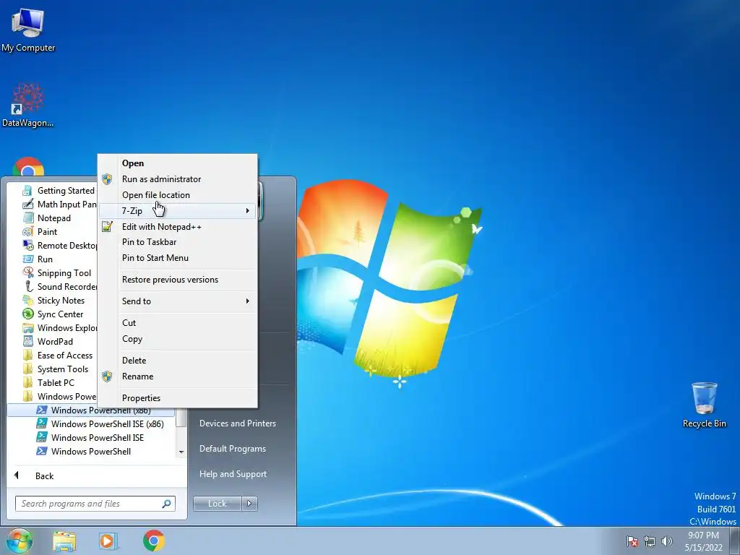
Task: Click the Remote Desktop Connection icon
Action: tap(28, 246)
